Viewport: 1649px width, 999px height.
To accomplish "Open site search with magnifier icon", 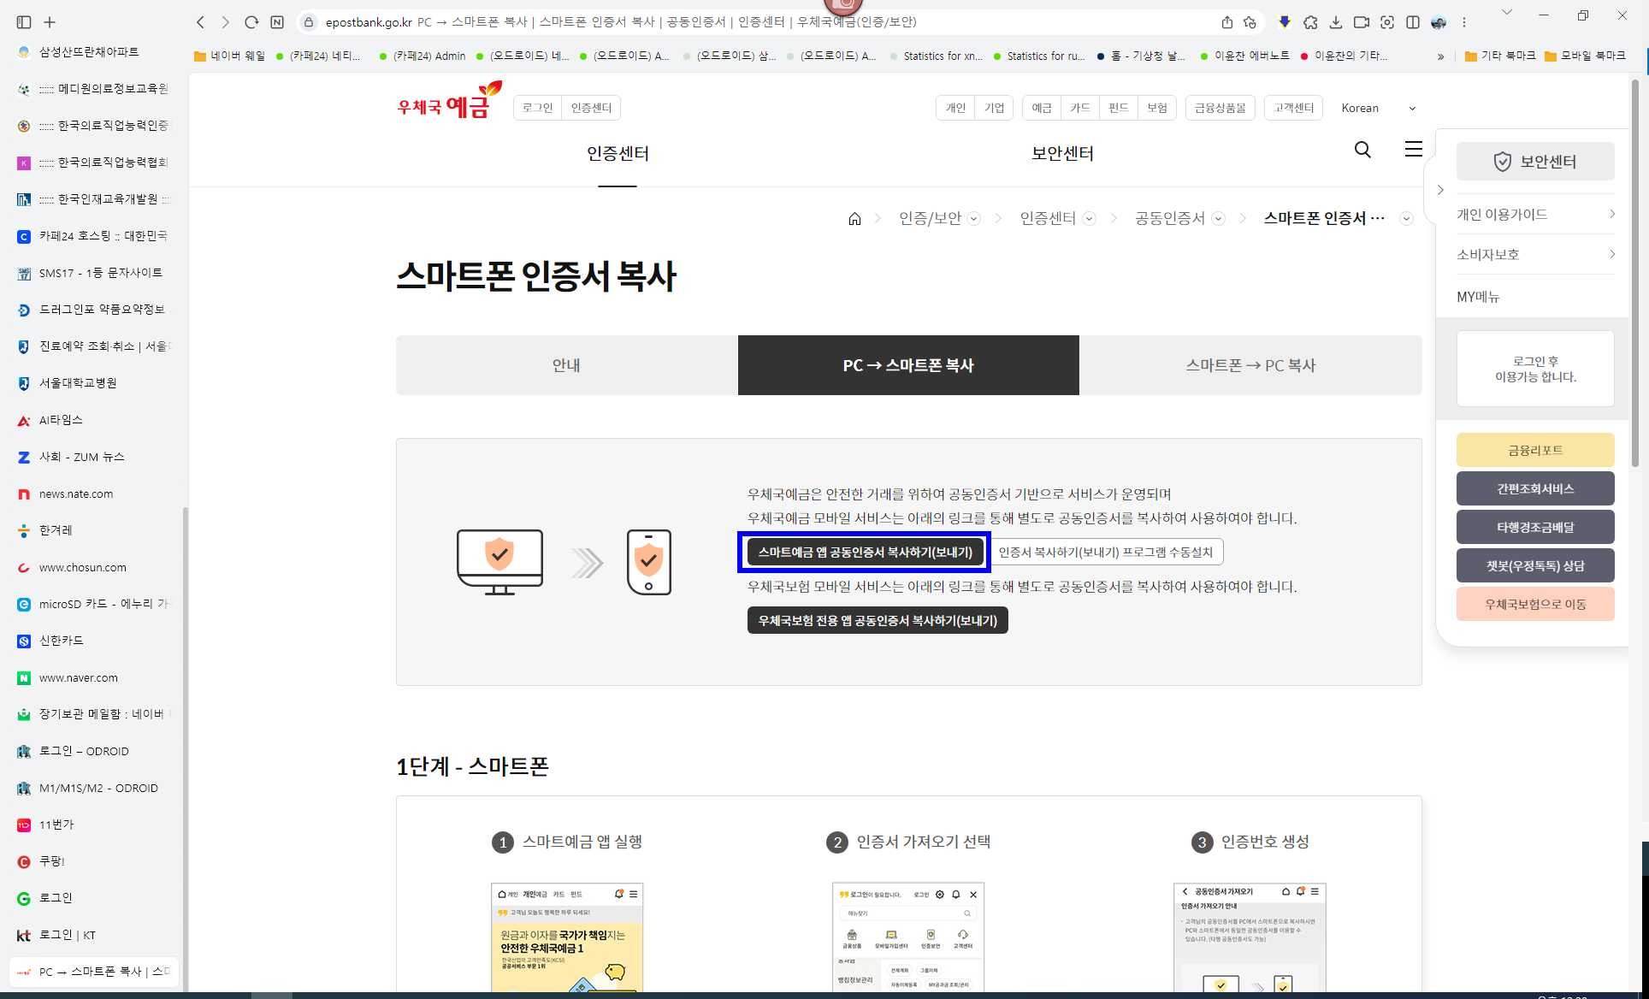I will (1362, 150).
